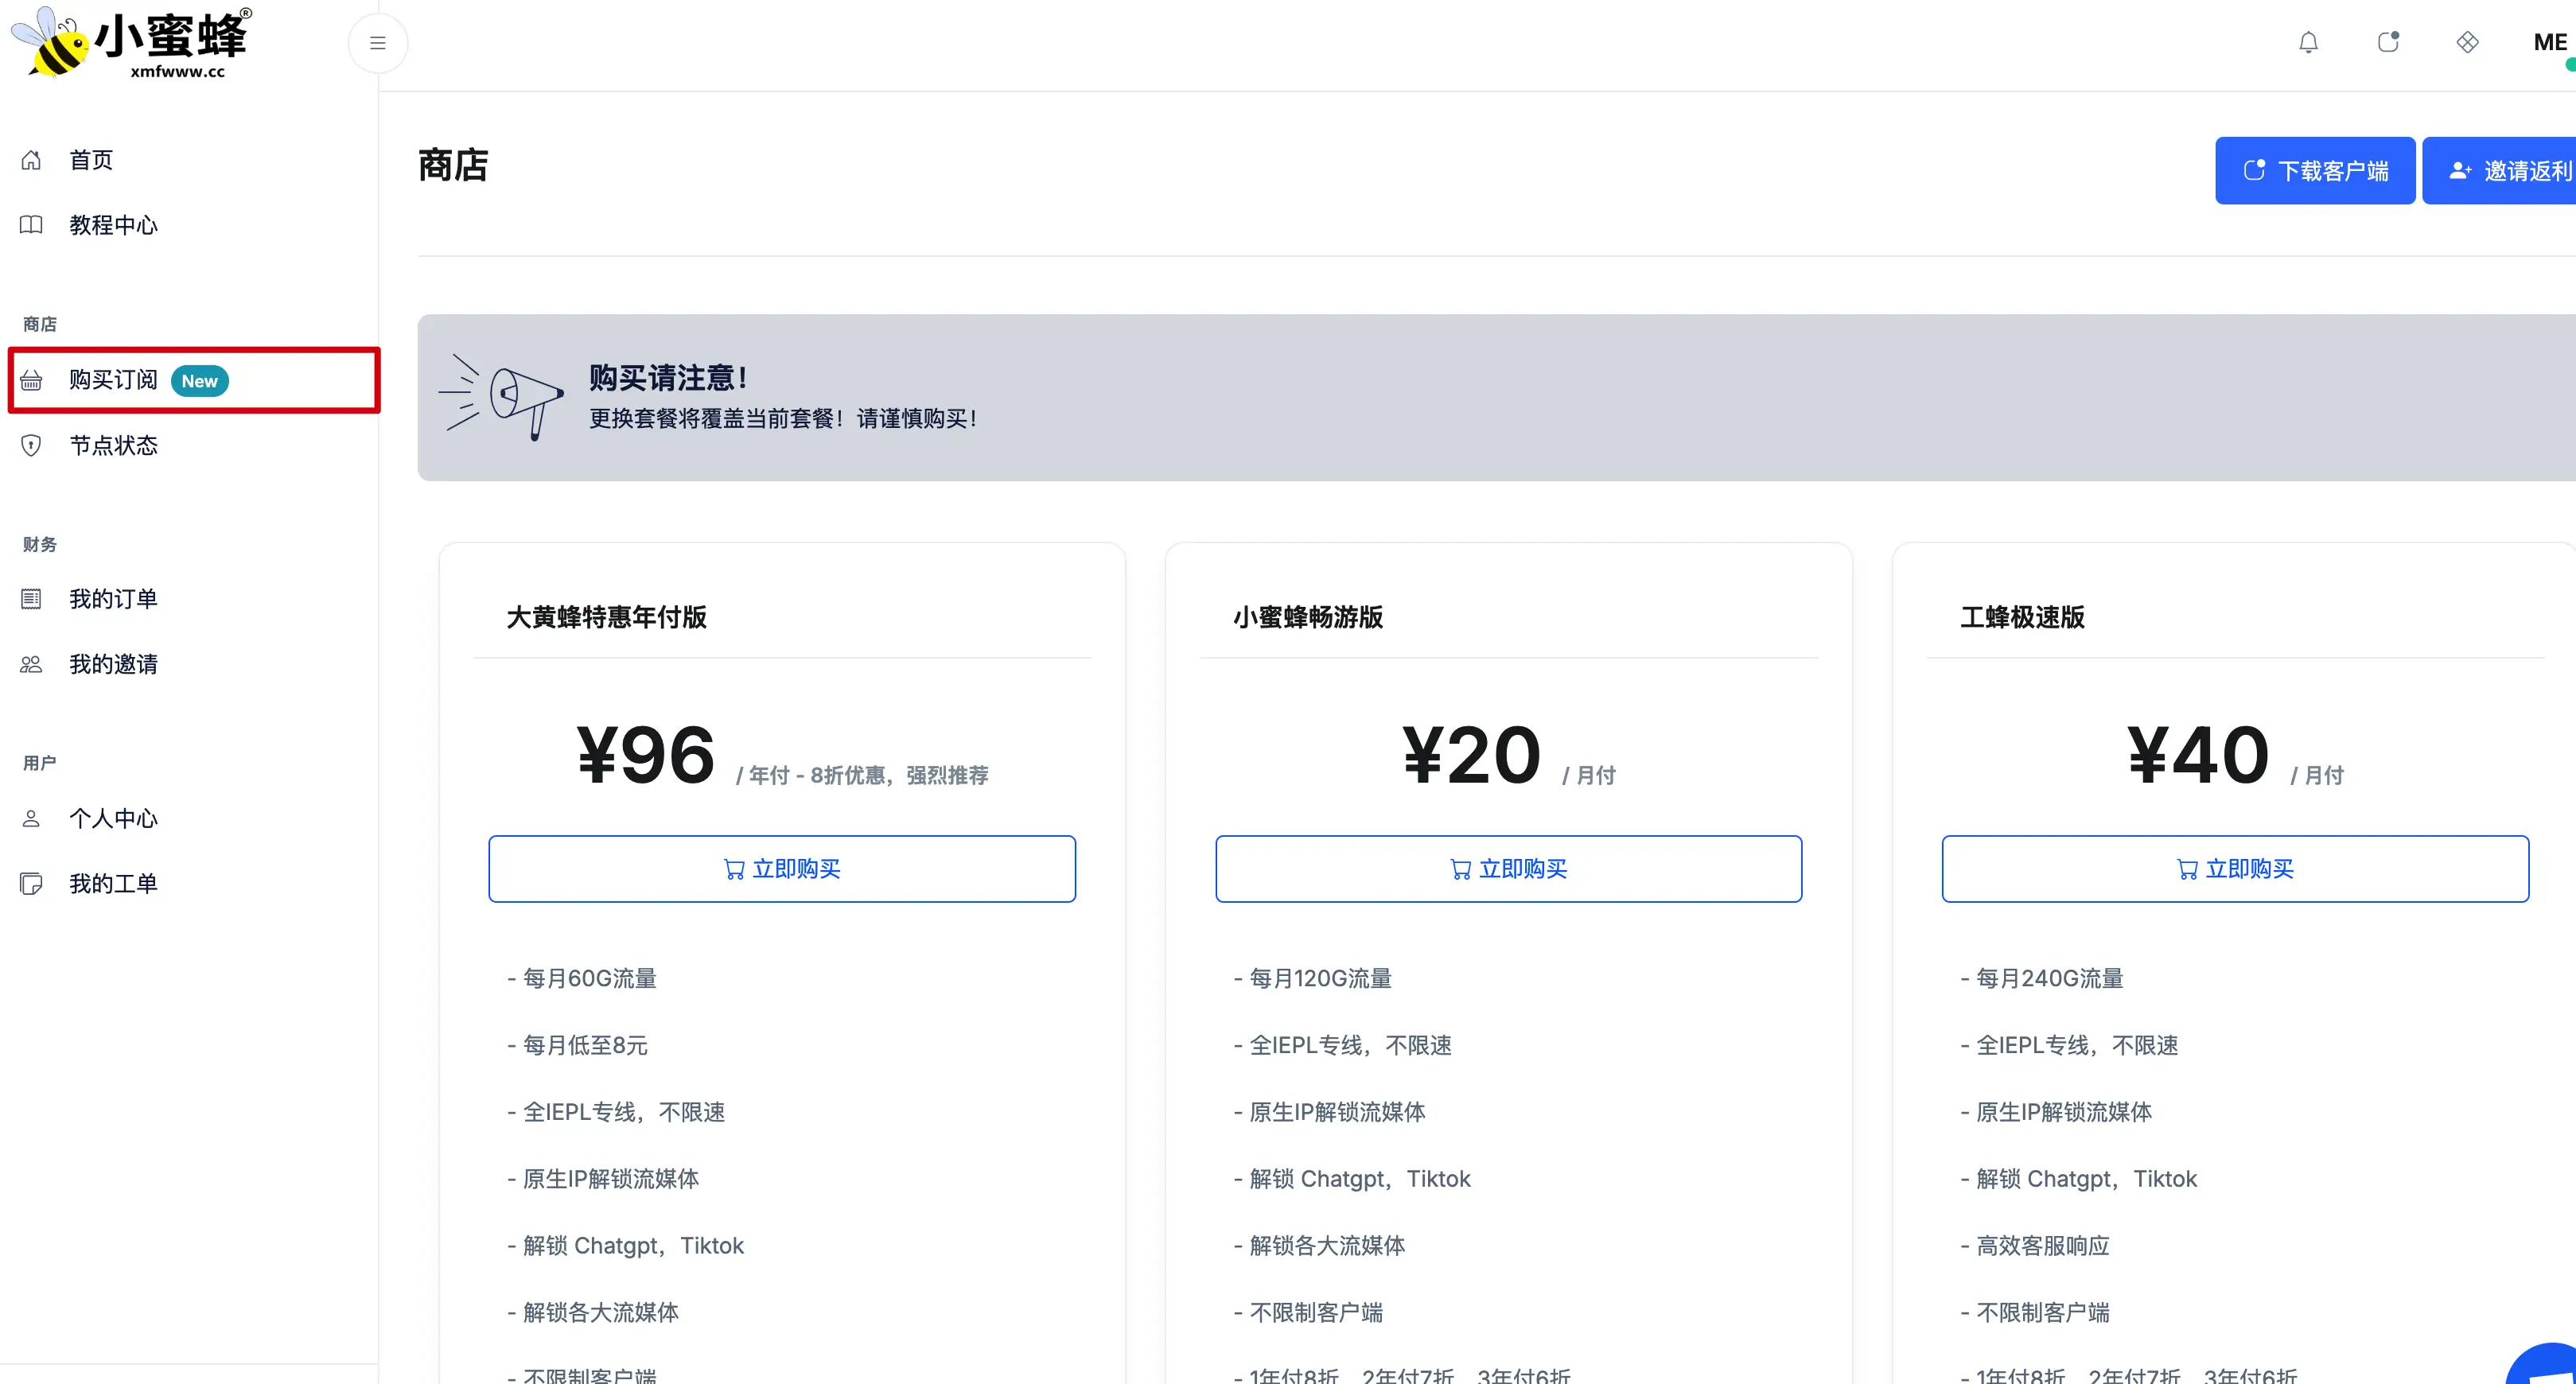The height and width of the screenshot is (1384, 2576).
Task: Open 节点状态 shield icon in sidebar
Action: coord(30,446)
